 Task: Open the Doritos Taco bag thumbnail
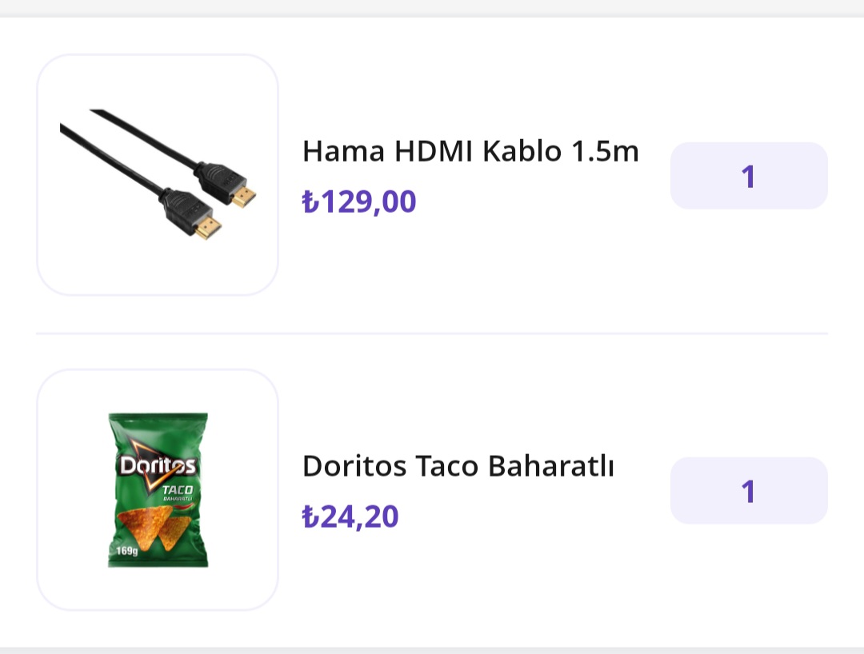158,489
